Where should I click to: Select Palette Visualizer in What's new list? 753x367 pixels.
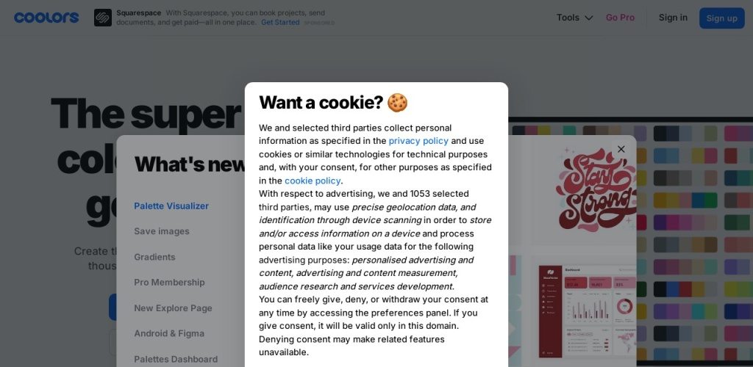pos(171,206)
